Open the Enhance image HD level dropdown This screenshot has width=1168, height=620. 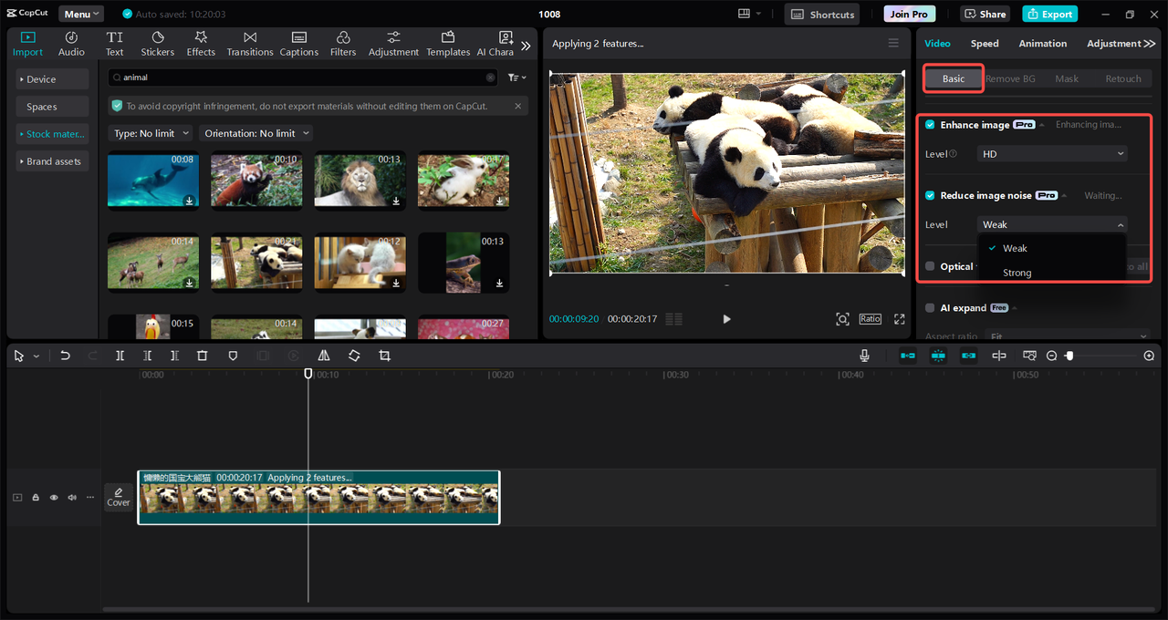click(1051, 154)
